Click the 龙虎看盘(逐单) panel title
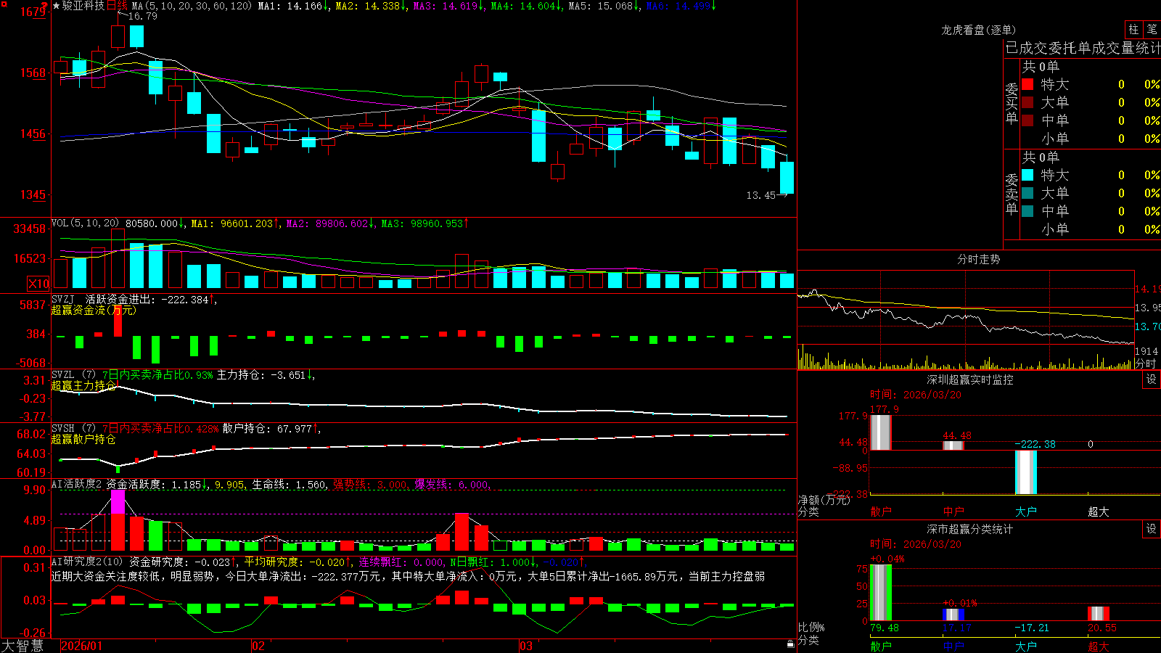The image size is (1161, 653). point(978,30)
